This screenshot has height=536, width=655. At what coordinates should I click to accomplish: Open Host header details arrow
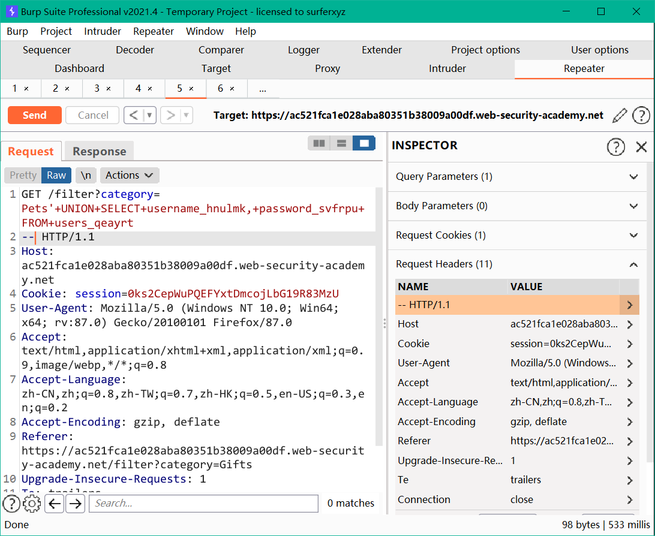coord(630,324)
